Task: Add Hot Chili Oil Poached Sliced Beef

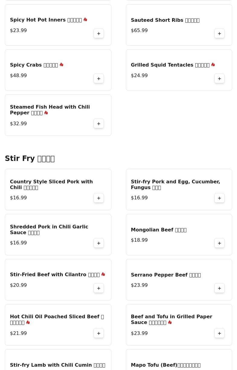Action: (x=99, y=333)
